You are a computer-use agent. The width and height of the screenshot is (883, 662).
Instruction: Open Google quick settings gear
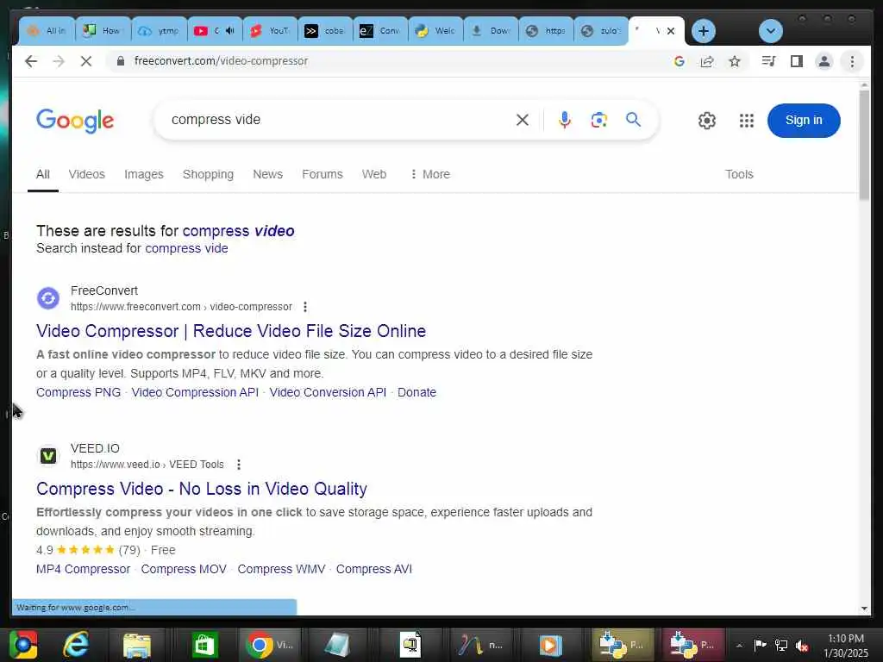(x=707, y=121)
